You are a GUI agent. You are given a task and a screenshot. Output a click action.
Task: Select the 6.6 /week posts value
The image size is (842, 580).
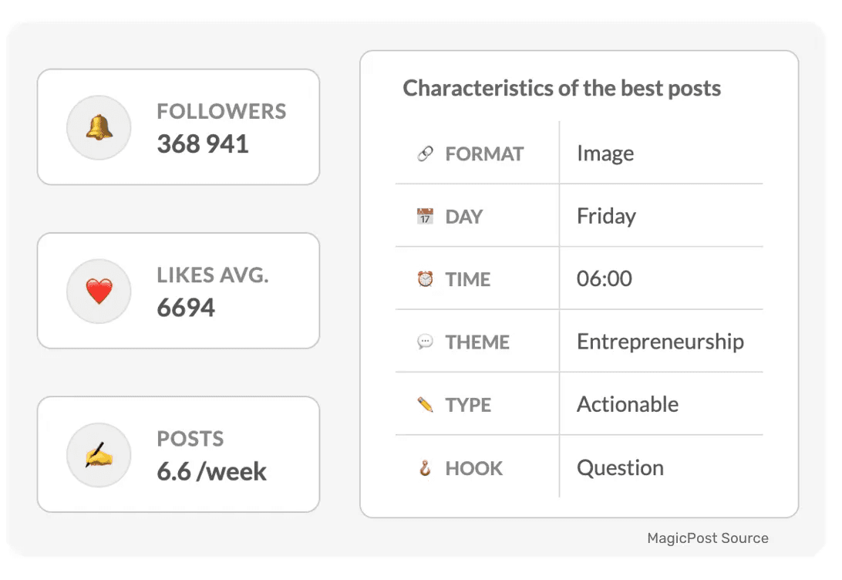(211, 471)
